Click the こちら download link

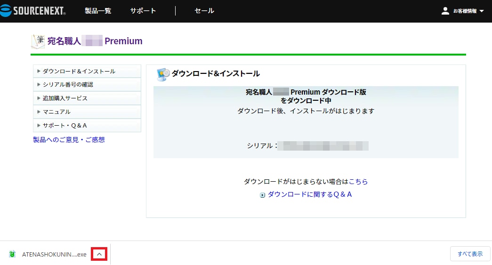click(358, 182)
